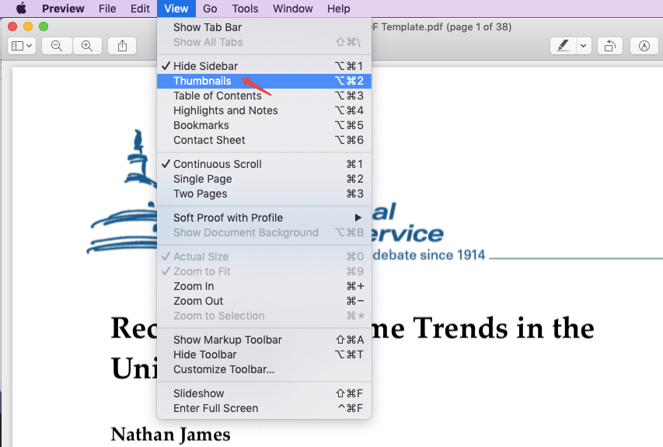
Task: Click the red close window button
Action: pyautogui.click(x=12, y=26)
